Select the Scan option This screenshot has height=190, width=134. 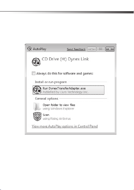point(46,115)
